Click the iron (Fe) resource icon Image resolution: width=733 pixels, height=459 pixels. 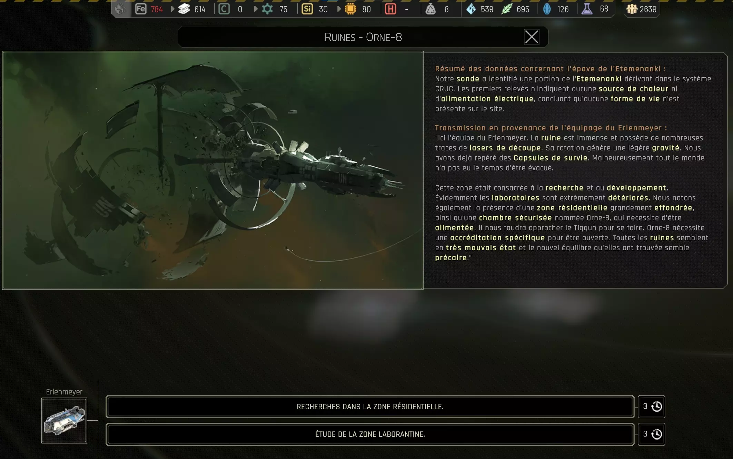point(140,9)
